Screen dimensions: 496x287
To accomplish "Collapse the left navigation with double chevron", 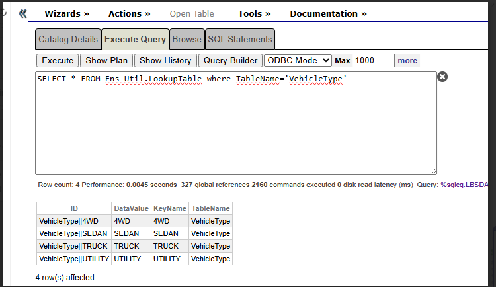I will [22, 13].
